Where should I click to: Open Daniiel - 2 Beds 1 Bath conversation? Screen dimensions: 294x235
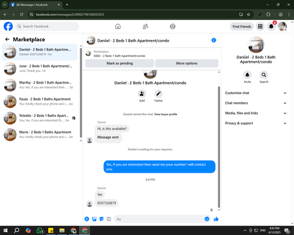click(40, 52)
